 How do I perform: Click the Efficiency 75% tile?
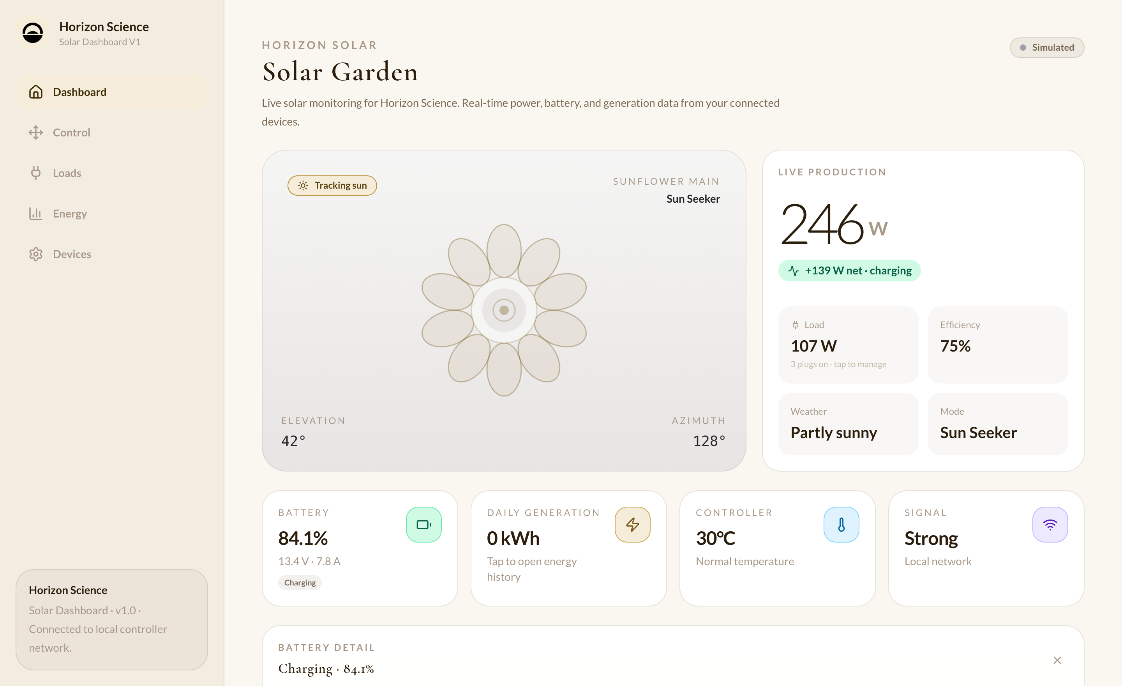998,345
